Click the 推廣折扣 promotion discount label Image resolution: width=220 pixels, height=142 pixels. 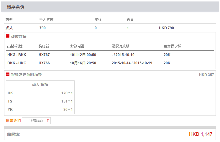coord(13,121)
